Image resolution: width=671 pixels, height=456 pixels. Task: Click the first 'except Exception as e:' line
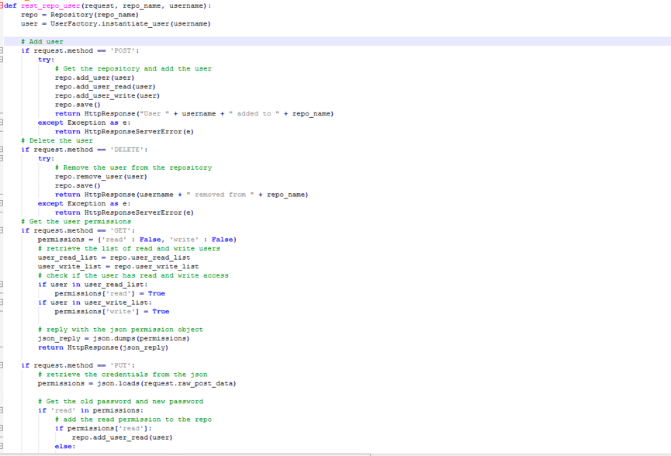[x=84, y=123]
